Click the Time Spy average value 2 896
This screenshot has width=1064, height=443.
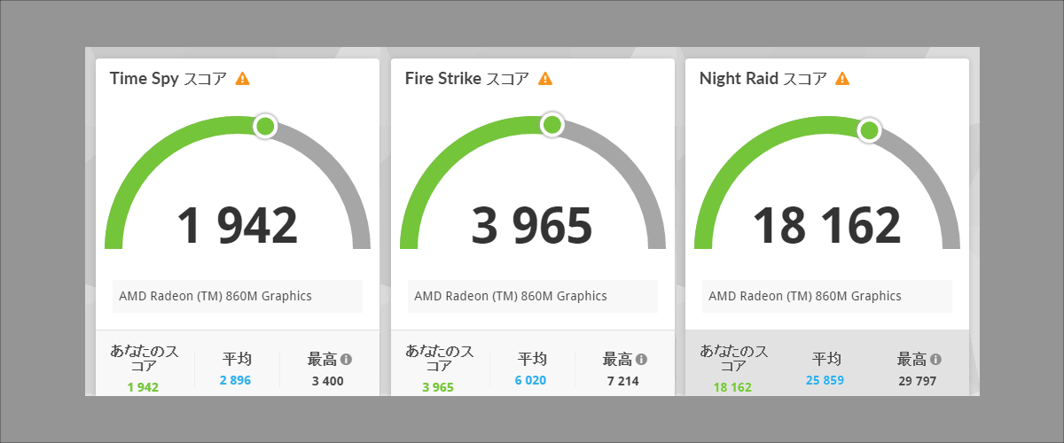coord(237,380)
